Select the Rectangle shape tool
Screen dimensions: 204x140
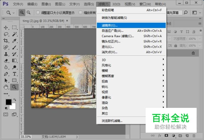(14, 80)
